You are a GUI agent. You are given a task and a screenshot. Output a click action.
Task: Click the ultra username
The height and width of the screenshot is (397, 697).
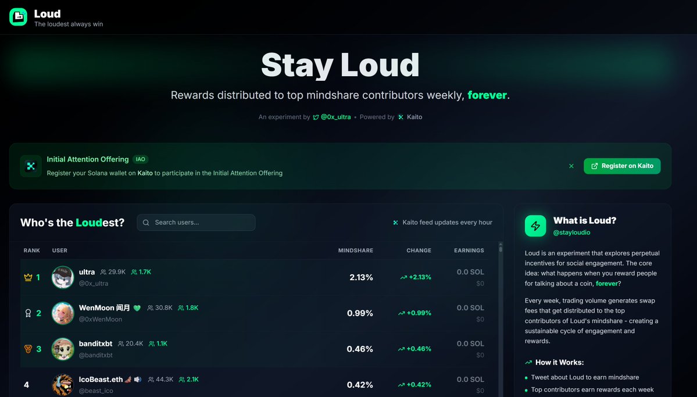pos(87,271)
